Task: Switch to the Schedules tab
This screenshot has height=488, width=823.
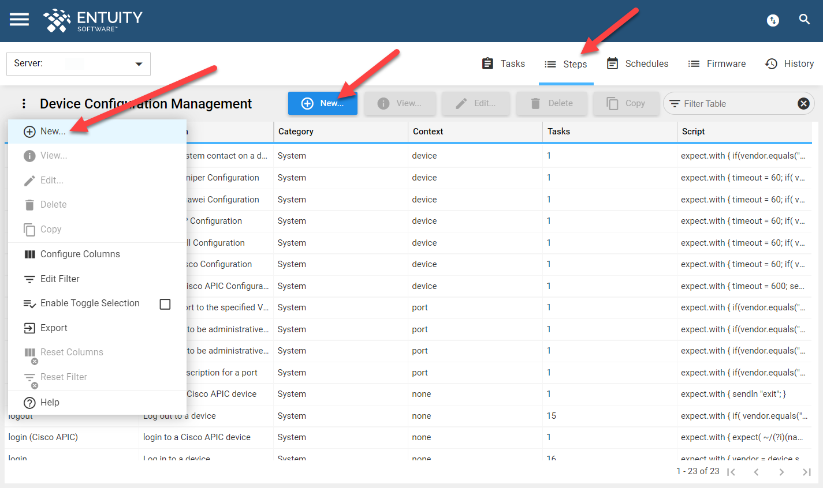Action: 637,63
